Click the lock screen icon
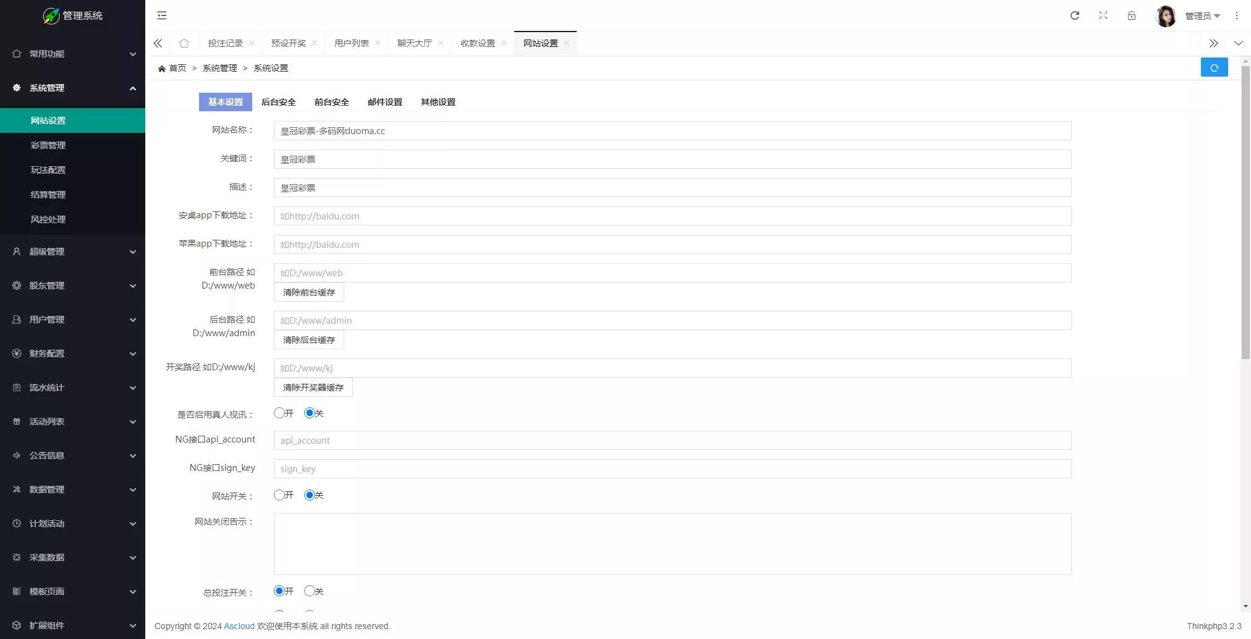Screen dimensions: 1251x639 tap(1132, 15)
